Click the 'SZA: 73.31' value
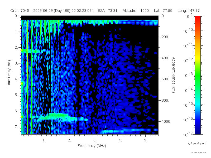The image size is (211, 158). 108,11
